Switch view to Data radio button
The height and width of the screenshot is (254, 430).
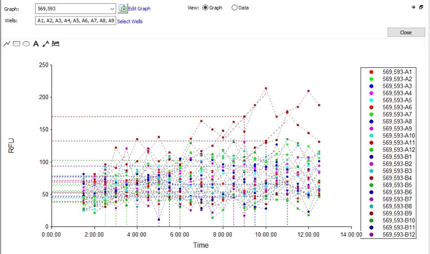tap(234, 8)
